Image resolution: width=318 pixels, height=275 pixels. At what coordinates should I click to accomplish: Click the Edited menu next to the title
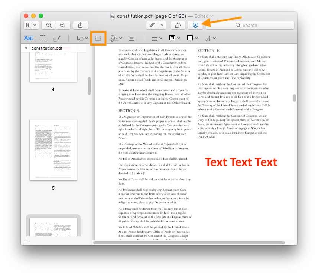(x=204, y=16)
